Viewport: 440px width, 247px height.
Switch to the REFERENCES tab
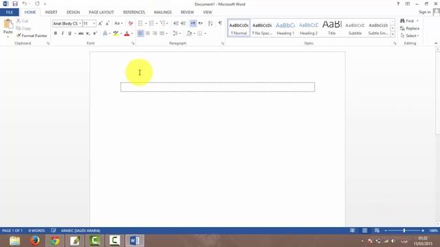(x=134, y=12)
